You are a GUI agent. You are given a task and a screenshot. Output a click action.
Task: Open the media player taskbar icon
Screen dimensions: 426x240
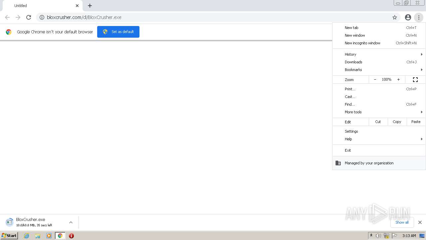49,236
